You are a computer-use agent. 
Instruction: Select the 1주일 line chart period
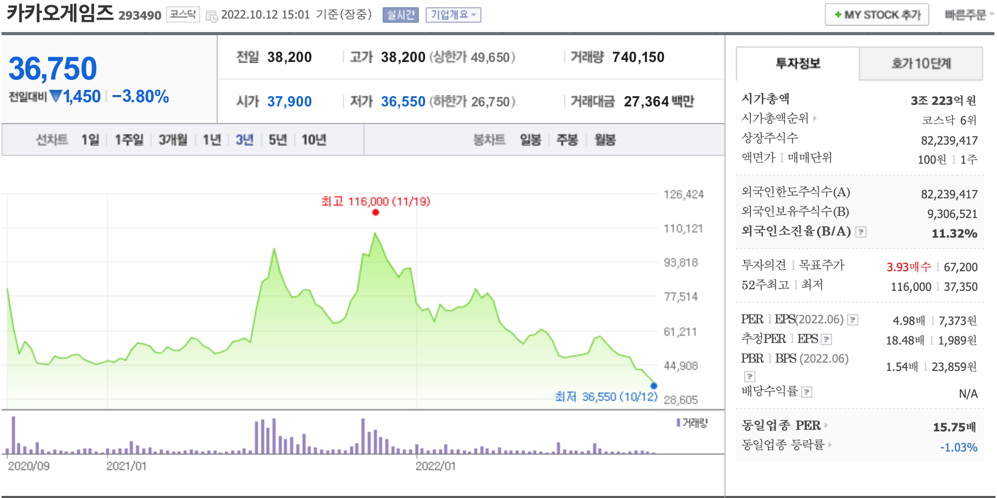point(129,139)
